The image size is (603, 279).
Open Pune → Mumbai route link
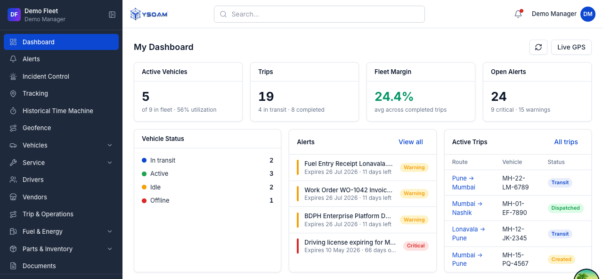464,183
